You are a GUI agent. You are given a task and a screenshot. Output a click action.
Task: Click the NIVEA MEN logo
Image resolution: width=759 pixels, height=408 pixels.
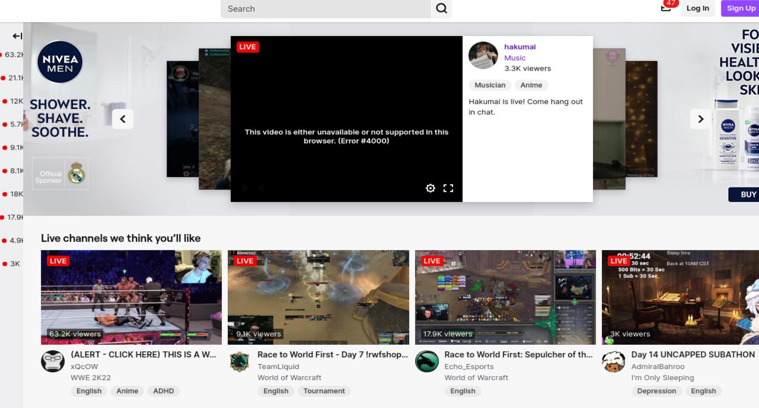tap(60, 62)
